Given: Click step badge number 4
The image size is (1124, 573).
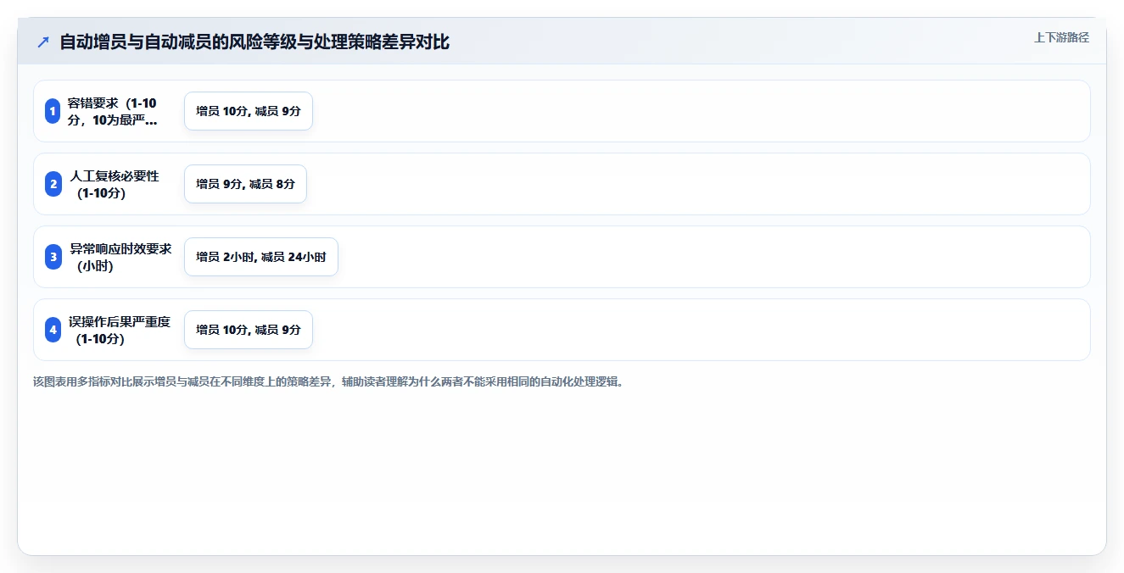Looking at the screenshot, I should tap(53, 330).
